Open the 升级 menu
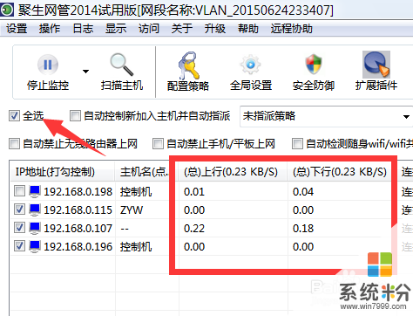413x316 pixels. pos(215,29)
